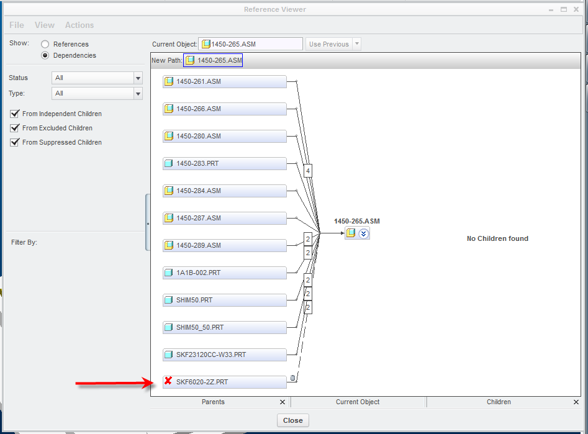Click the 1450-265.ASM New Path entry

click(213, 60)
